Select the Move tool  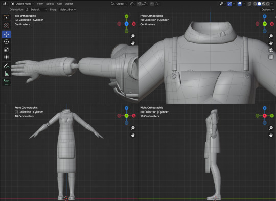point(6,34)
